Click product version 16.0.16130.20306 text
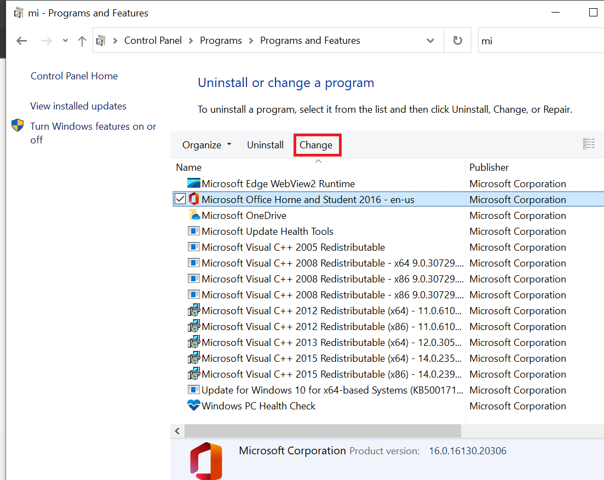 click(467, 451)
